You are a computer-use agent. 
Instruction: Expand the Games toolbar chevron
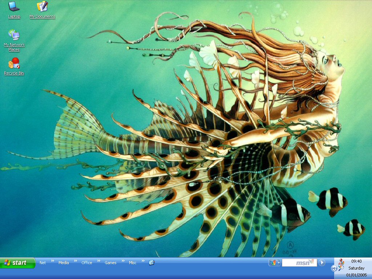point(123,261)
